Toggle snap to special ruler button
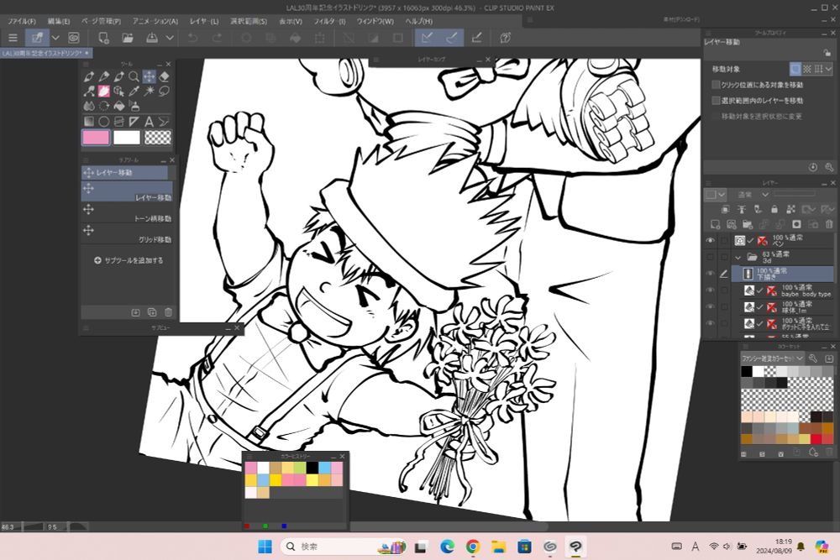Screen dimensions: 840x560 (452, 38)
